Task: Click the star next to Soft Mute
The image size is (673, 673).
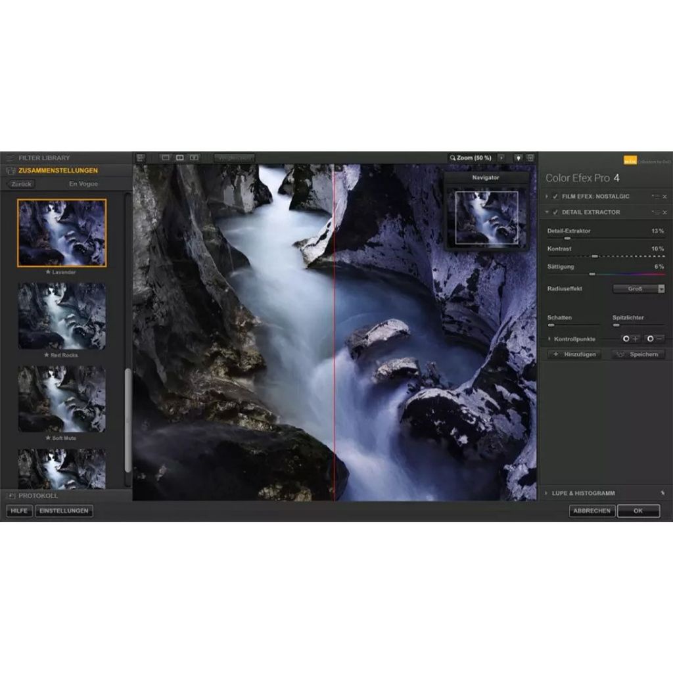Action: [48, 438]
